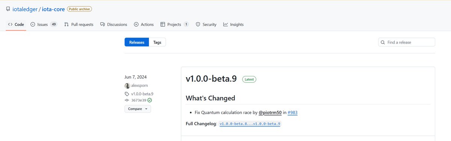Image resolution: width=451 pixels, height=141 pixels.
Task: Select the Releases button
Action: point(137,42)
